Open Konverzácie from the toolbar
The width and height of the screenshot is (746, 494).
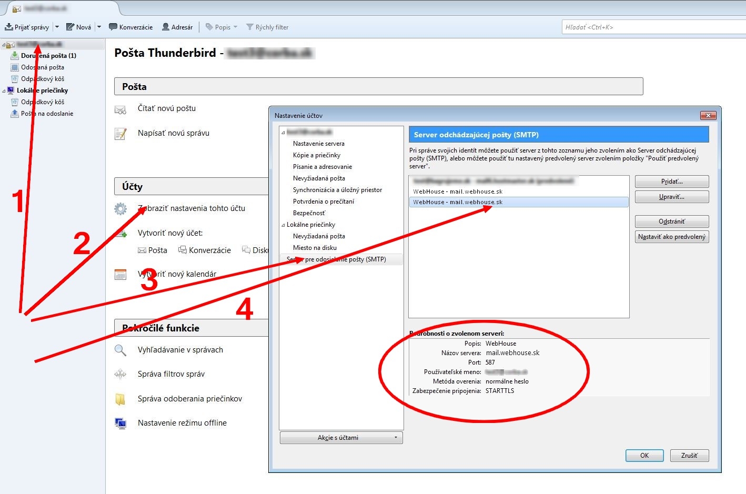(x=130, y=27)
